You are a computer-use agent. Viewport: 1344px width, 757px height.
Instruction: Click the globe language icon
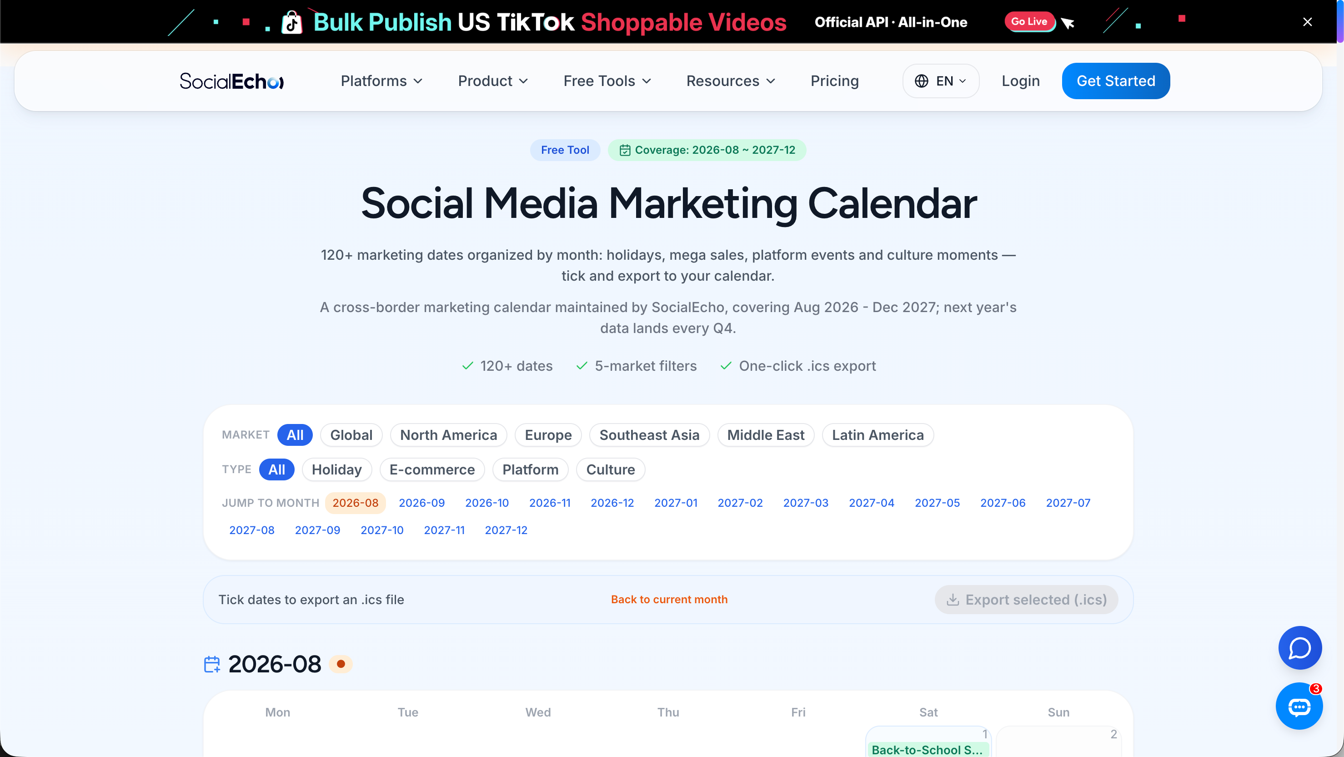pyautogui.click(x=922, y=81)
